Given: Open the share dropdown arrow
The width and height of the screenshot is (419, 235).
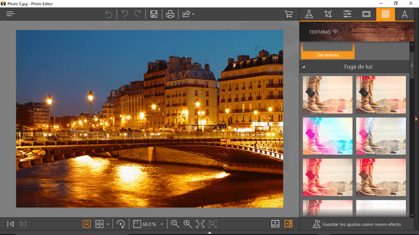Looking at the screenshot, I should 193,14.
